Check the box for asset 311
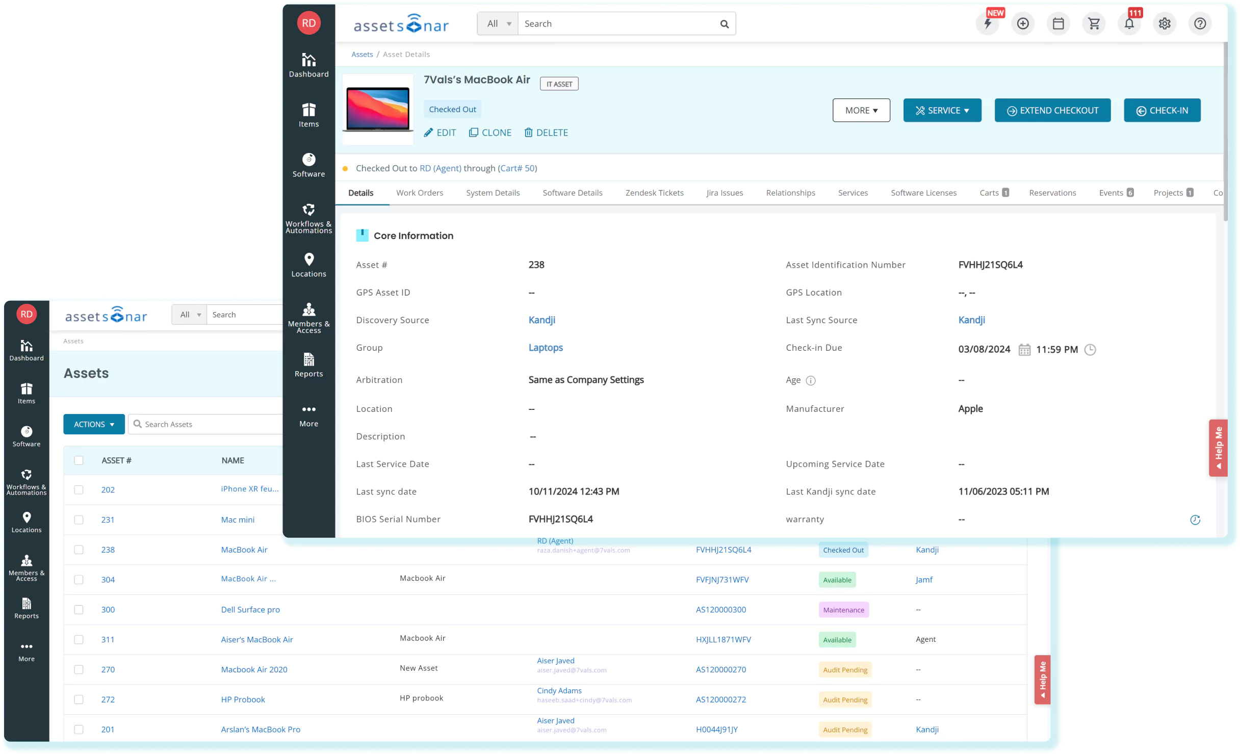Viewport: 1240px width, 754px height. tap(79, 640)
